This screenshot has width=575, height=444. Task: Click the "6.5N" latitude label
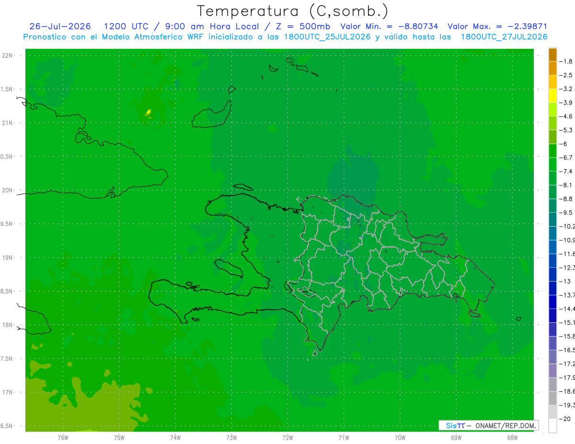pyautogui.click(x=7, y=426)
